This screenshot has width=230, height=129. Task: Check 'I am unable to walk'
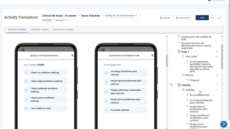click(26, 108)
